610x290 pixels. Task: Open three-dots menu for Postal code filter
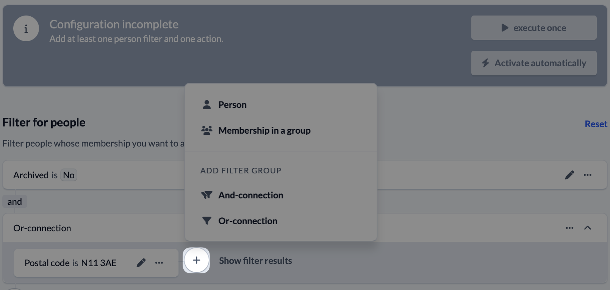[x=159, y=263]
